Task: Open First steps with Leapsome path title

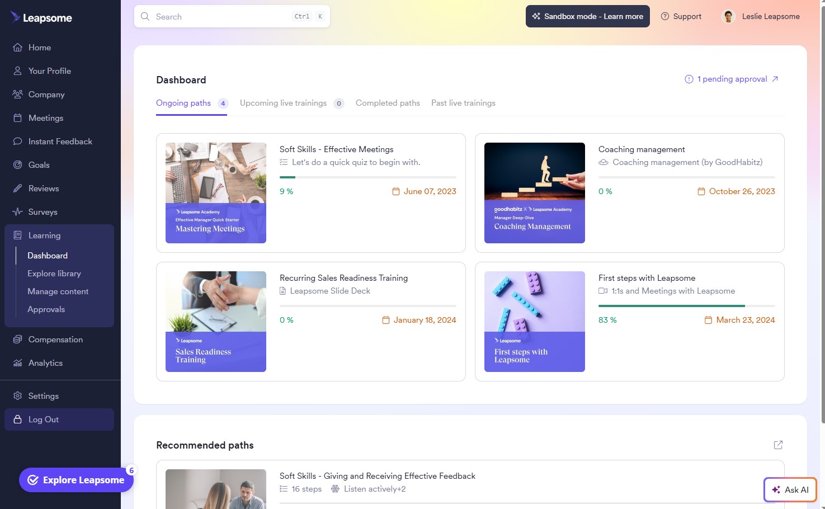Action: click(x=647, y=278)
